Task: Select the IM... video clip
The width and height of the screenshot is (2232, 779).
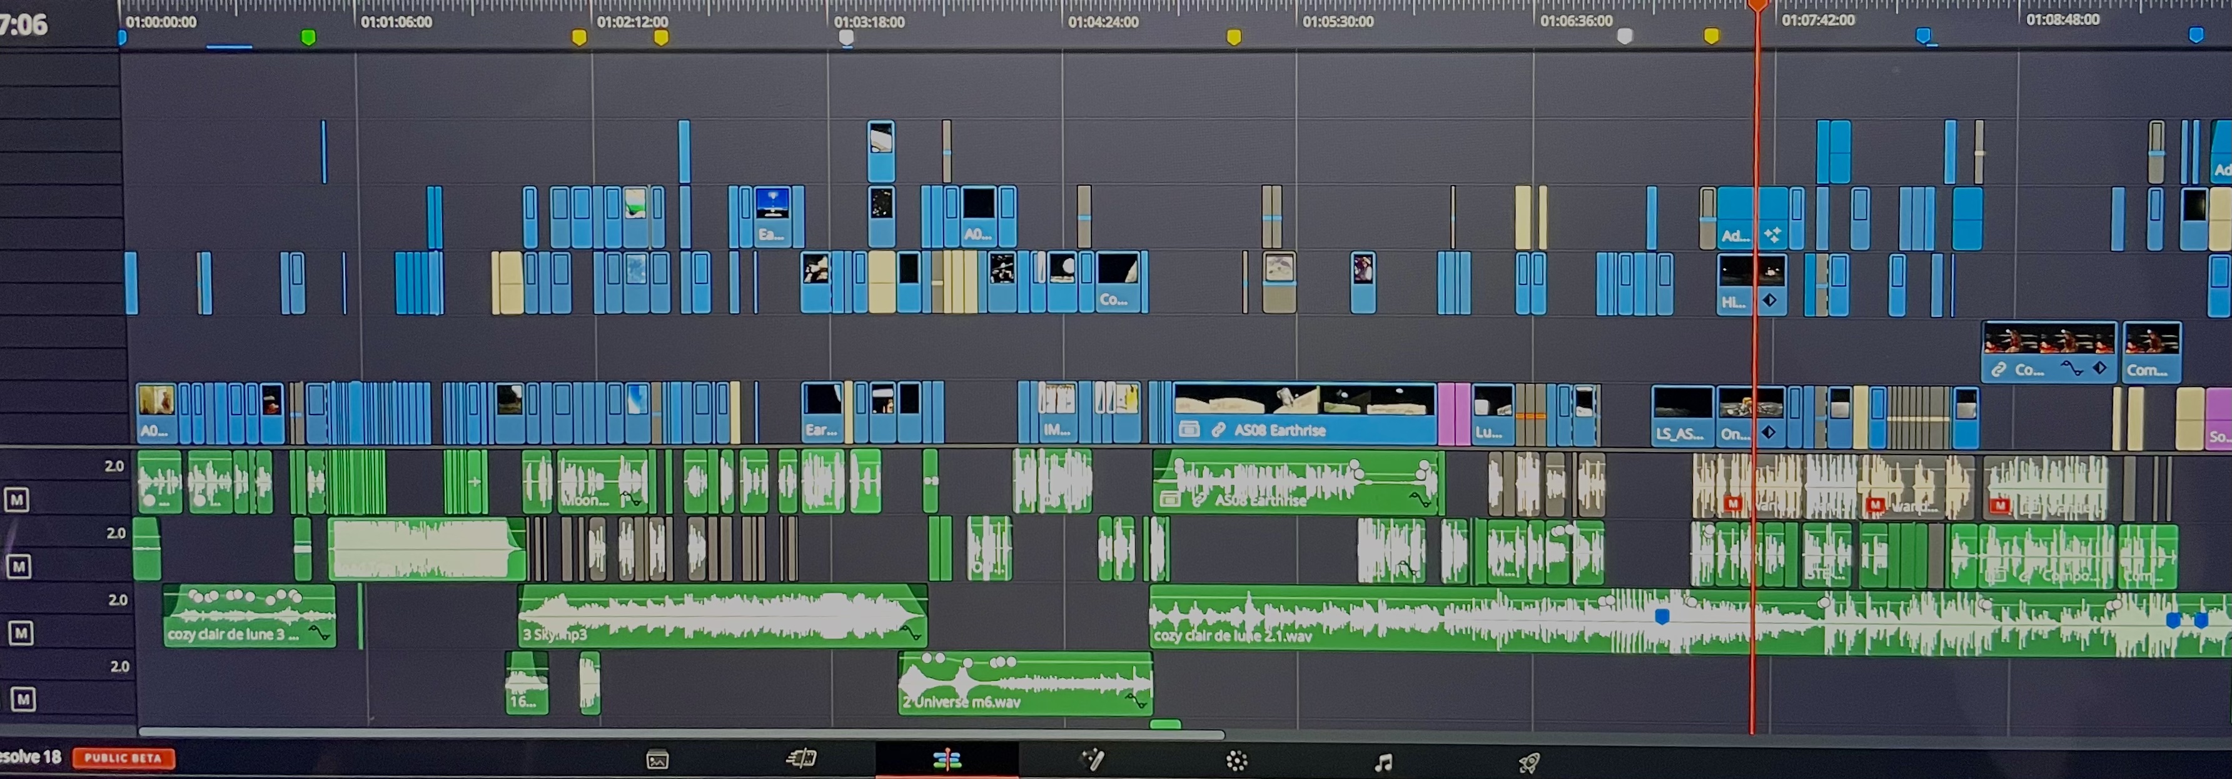Action: [x=1057, y=413]
